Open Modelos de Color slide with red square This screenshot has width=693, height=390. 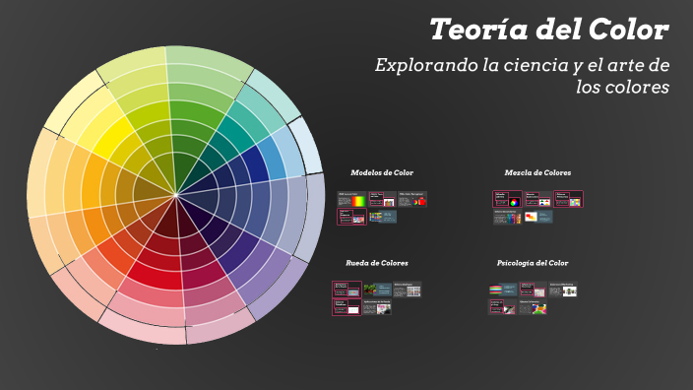tap(411, 199)
